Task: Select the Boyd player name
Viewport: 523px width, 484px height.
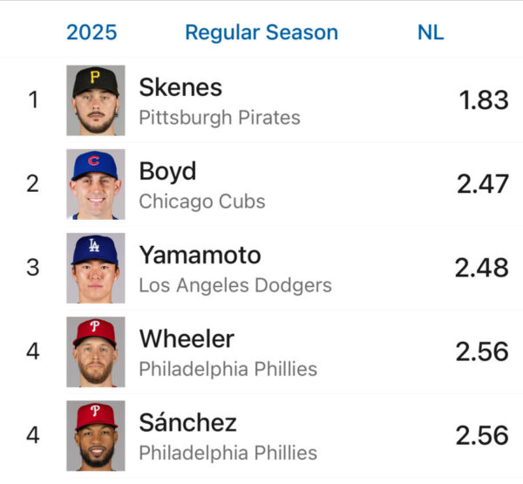Action: click(167, 171)
